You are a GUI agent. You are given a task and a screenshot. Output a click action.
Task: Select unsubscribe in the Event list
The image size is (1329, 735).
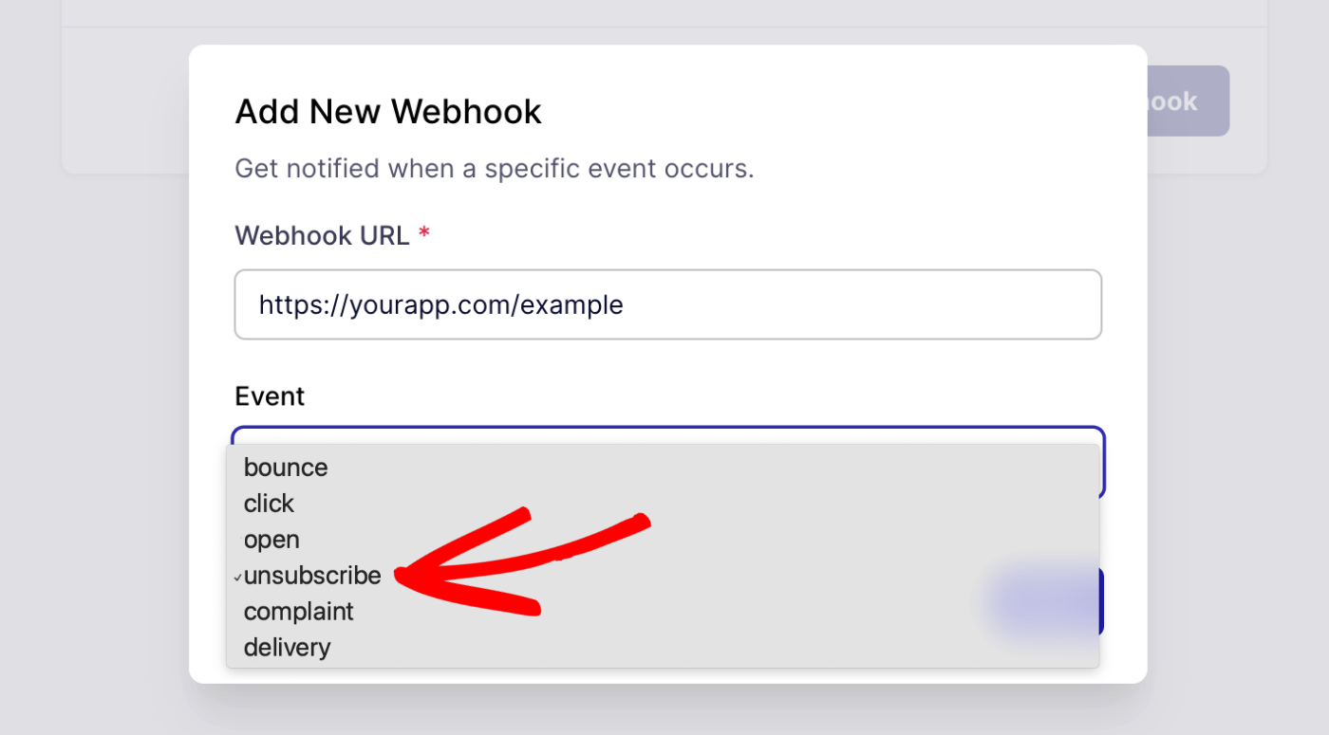(x=312, y=576)
